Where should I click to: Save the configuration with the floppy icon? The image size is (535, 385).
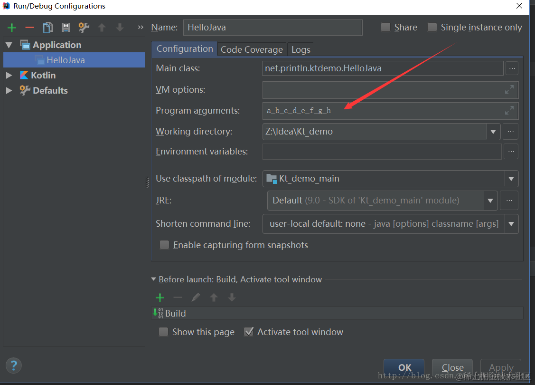66,28
